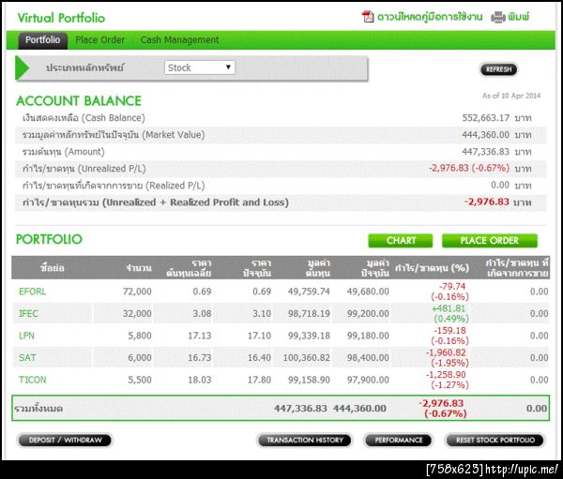Click RESET STOCK PORTFOLIO button
This screenshot has width=563, height=479.
point(495,440)
